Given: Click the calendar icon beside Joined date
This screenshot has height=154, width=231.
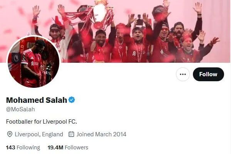Looking at the screenshot, I should pos(71,134).
